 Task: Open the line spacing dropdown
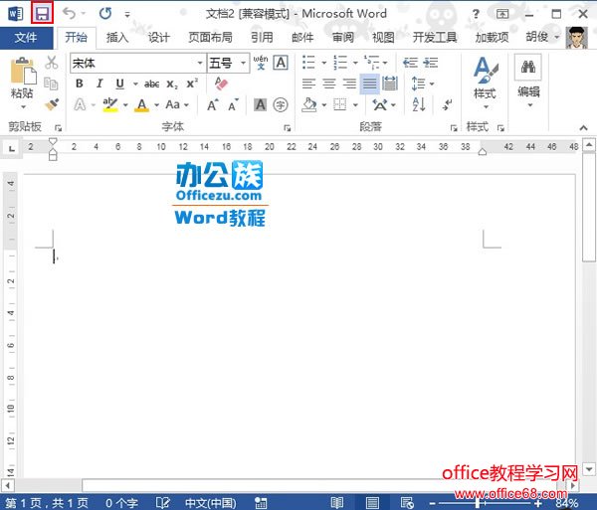coord(422,84)
